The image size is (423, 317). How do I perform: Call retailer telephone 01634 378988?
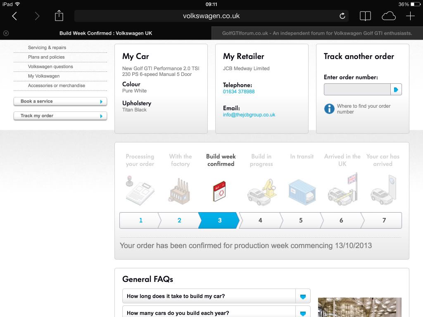[239, 92]
